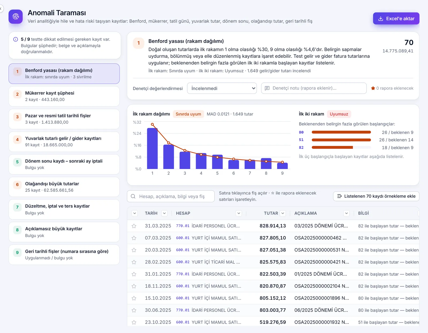The image size is (428, 333).
Task: Toggle the star on the 828.914,13 row
Action: [x=134, y=226]
